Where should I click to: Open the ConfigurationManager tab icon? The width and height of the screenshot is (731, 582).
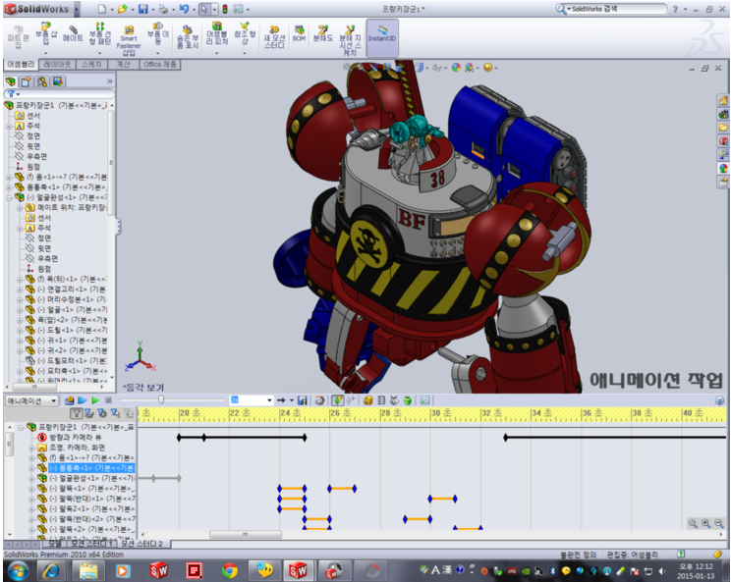(42, 81)
